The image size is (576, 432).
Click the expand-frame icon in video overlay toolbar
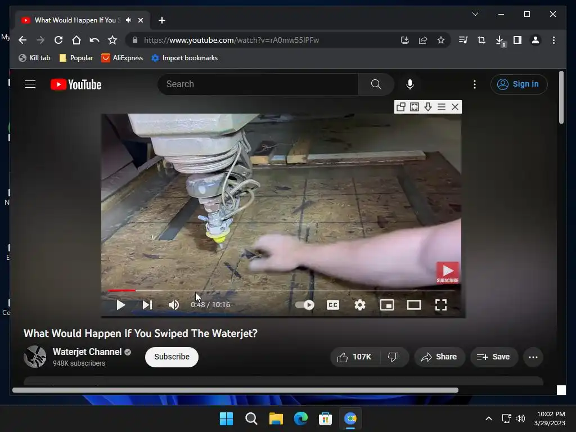pyautogui.click(x=415, y=107)
